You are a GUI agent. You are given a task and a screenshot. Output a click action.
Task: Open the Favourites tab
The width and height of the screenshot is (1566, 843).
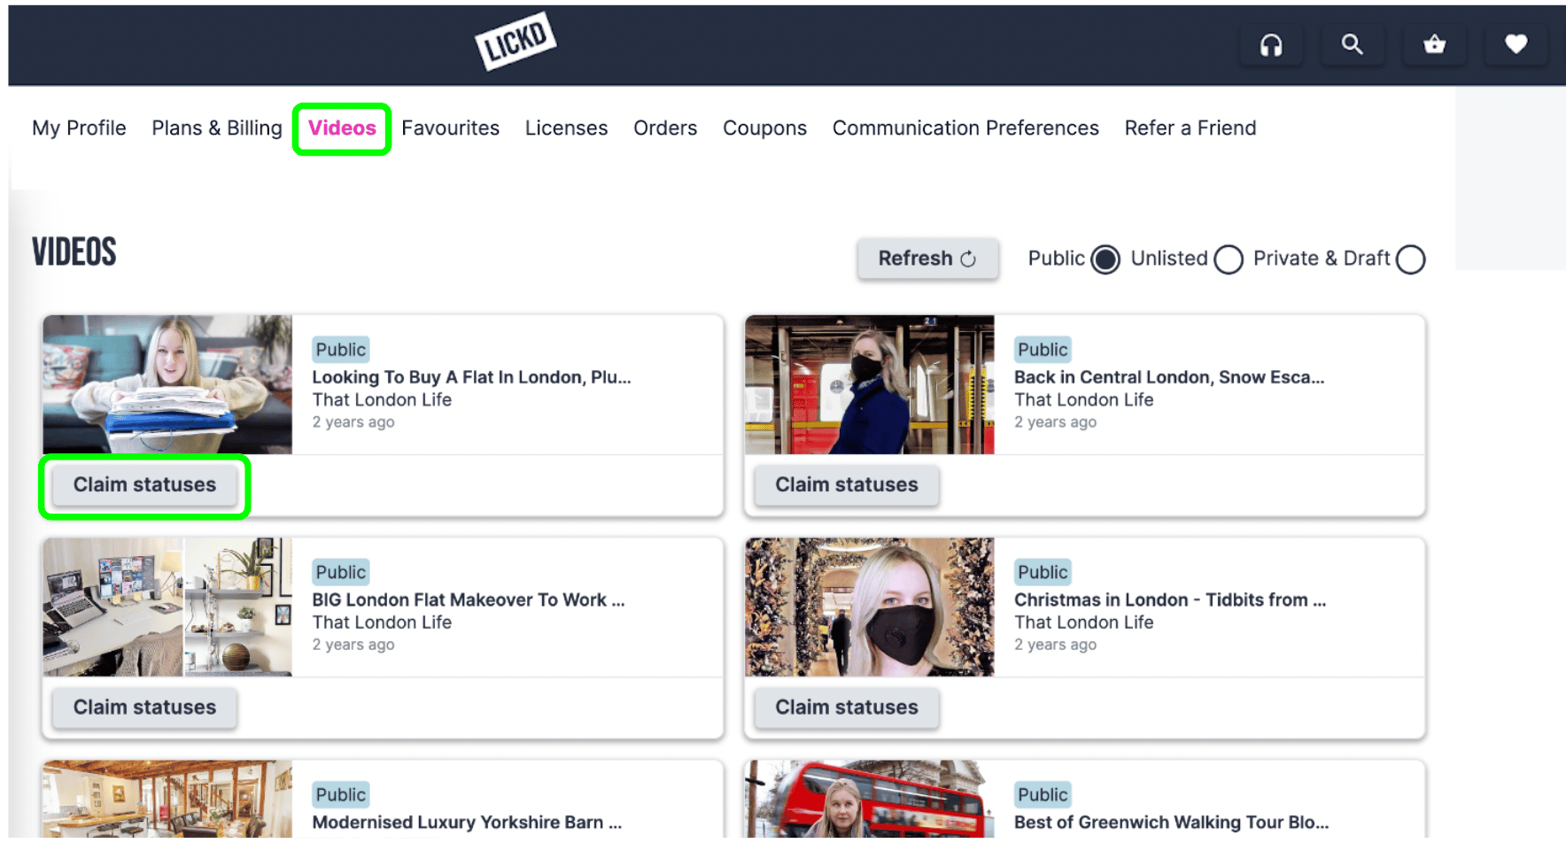pos(450,128)
